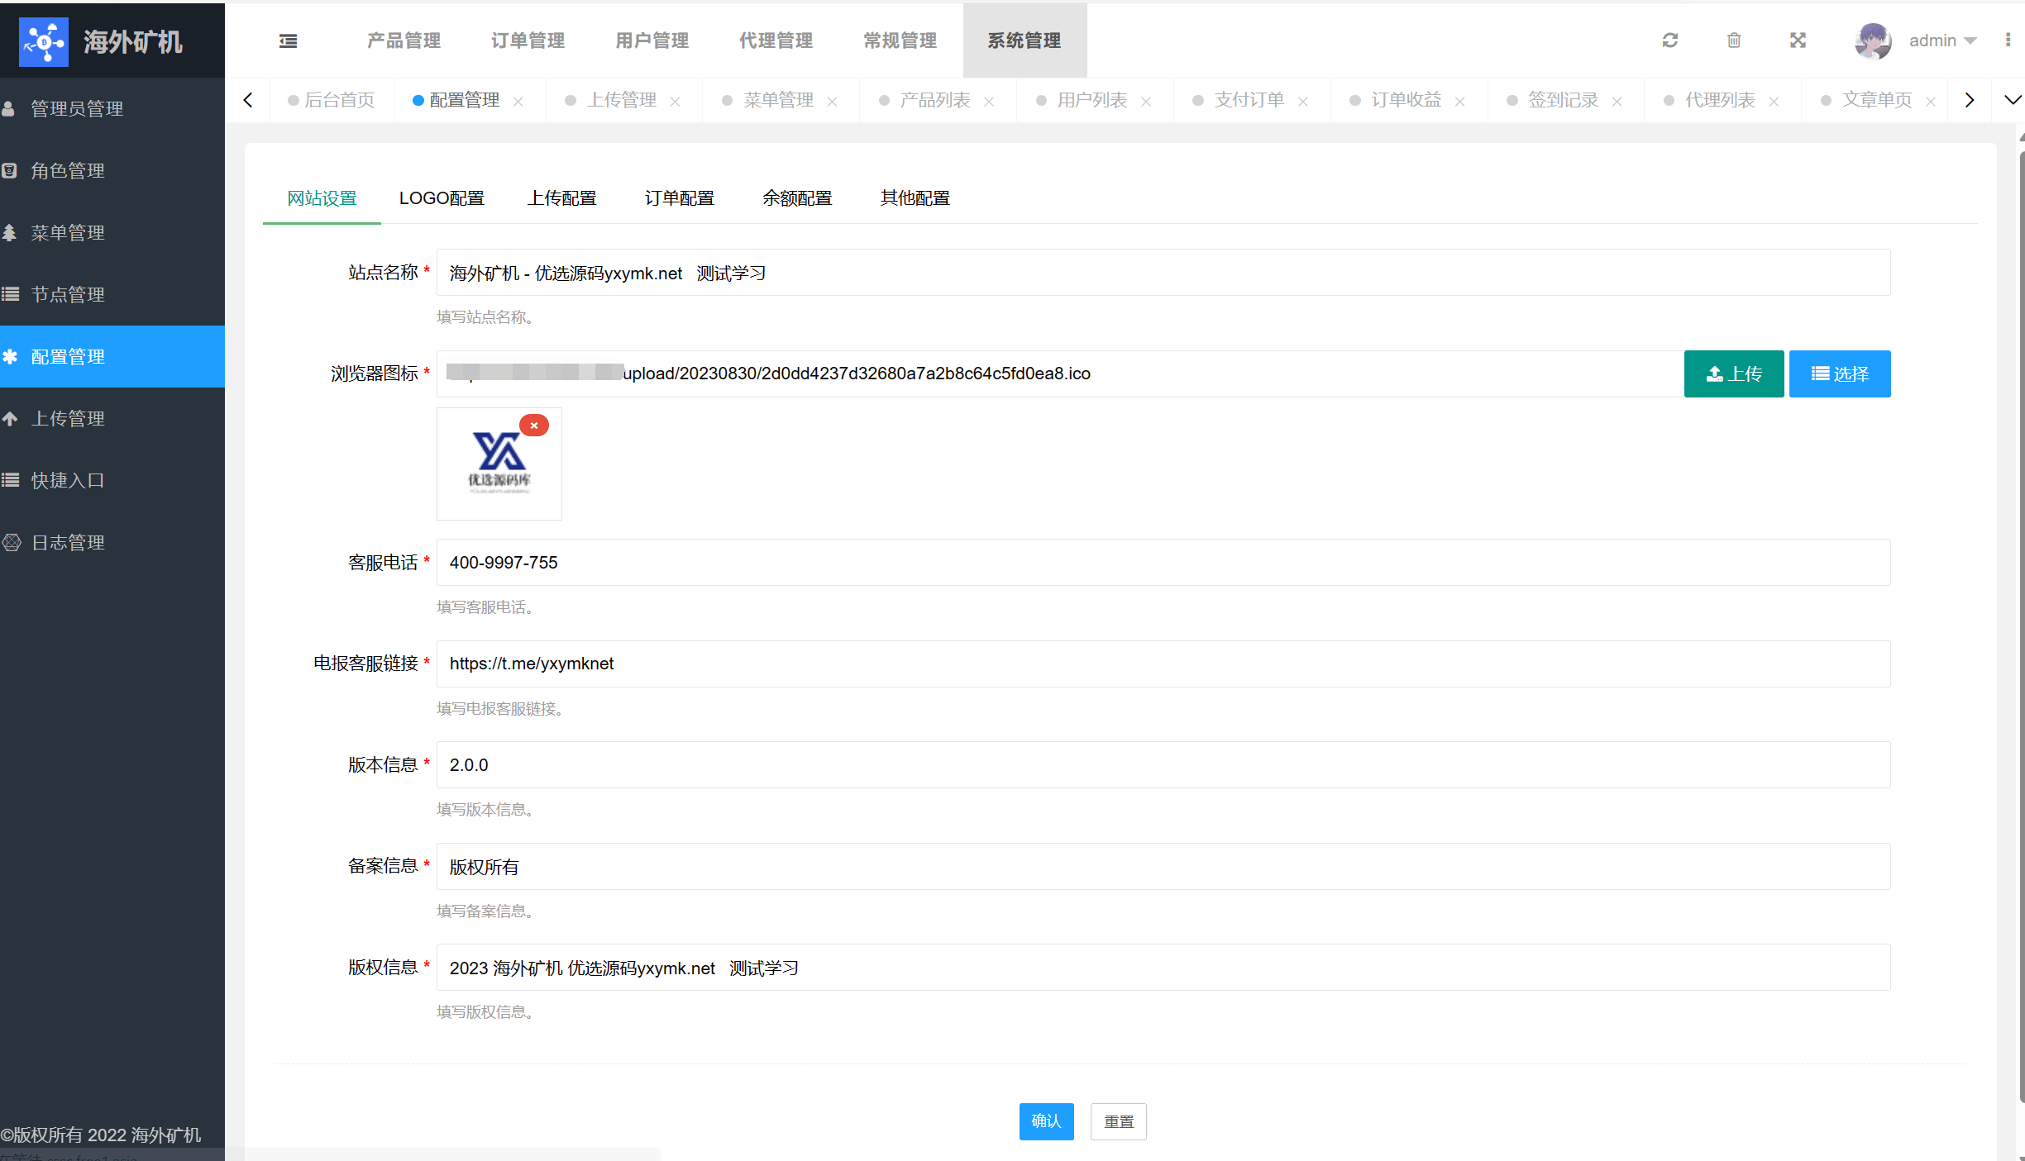
Task: Click the 站点名称 input field
Action: (x=1163, y=273)
